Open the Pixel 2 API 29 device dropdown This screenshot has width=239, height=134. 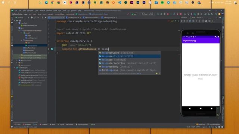coord(148,14)
